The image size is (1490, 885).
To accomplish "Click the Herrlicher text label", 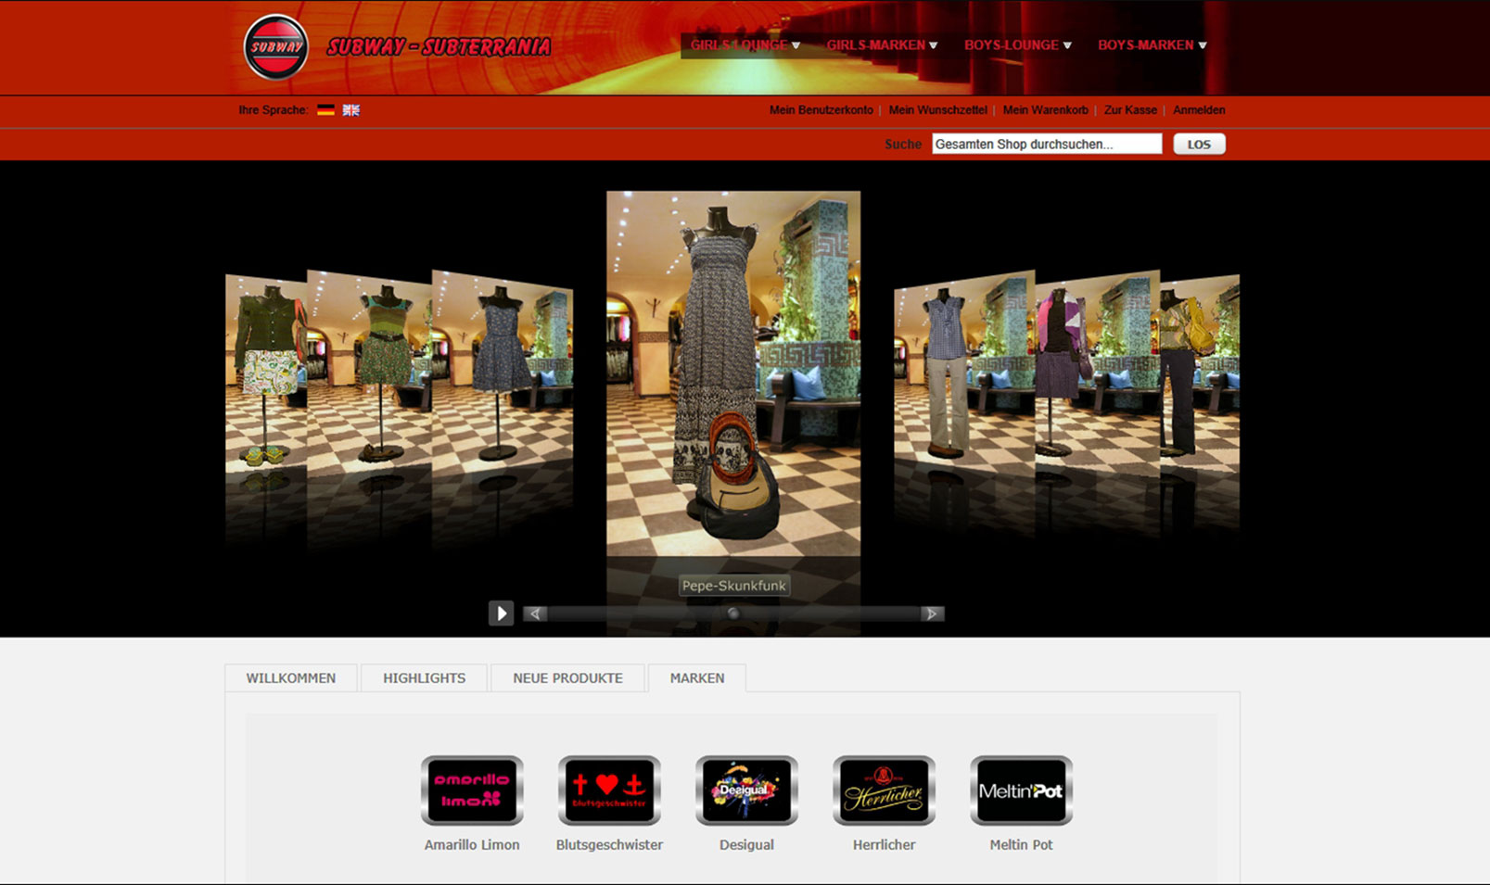I will pos(884,844).
